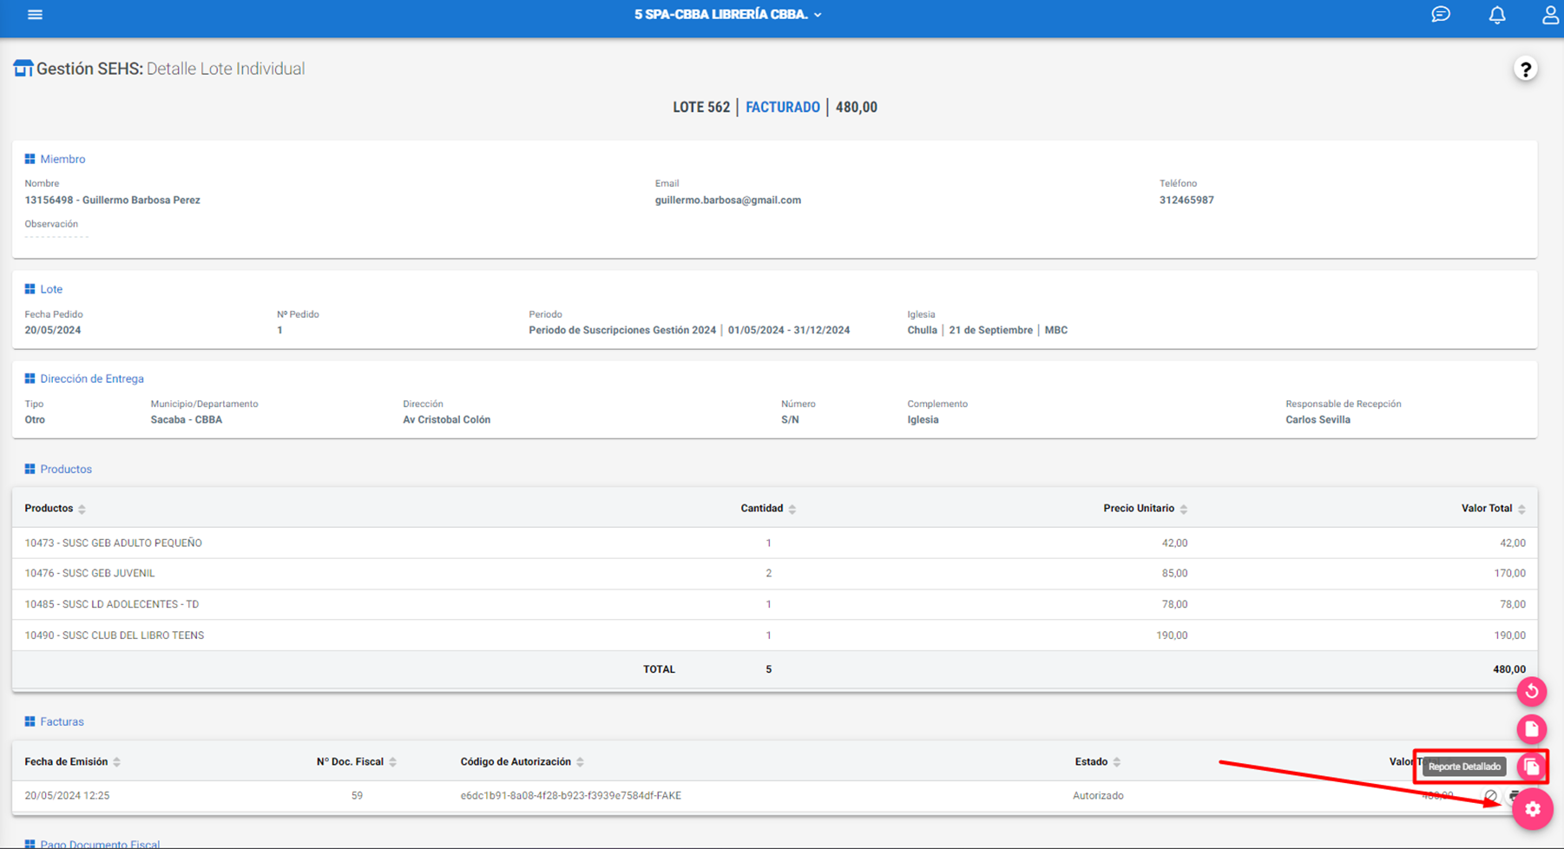Click Sacaba - CBBA municipality value
This screenshot has height=849, width=1564.
(186, 419)
